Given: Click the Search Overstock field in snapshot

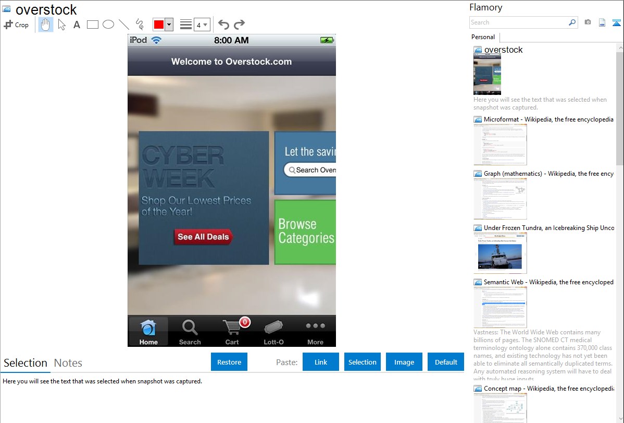Looking at the screenshot, I should click(x=310, y=170).
